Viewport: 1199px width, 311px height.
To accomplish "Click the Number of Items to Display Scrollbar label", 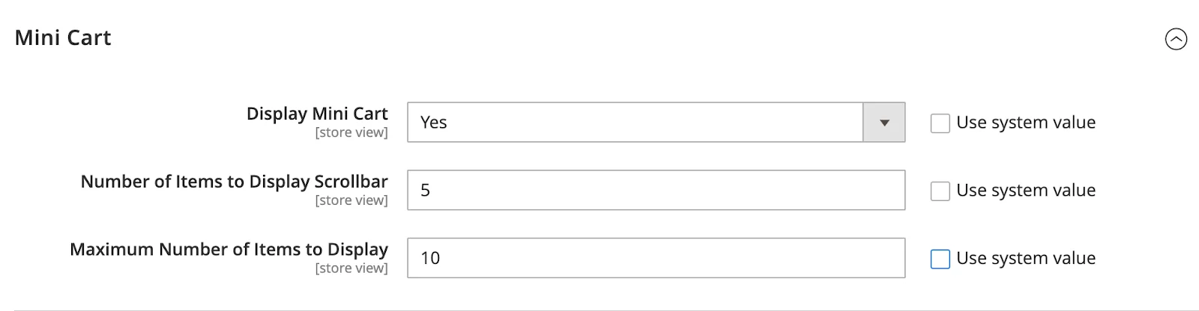I will tap(234, 182).
